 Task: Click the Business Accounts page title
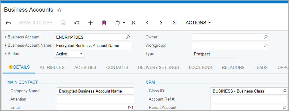click(x=29, y=10)
